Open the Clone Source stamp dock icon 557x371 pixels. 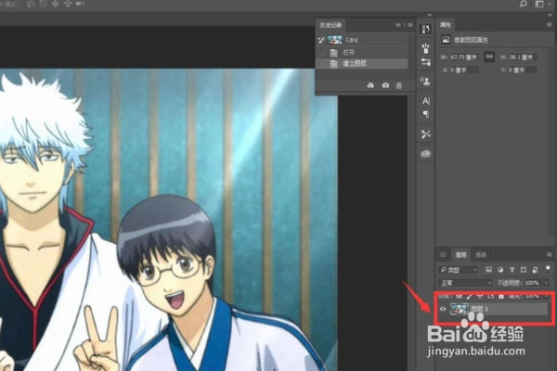(x=425, y=82)
